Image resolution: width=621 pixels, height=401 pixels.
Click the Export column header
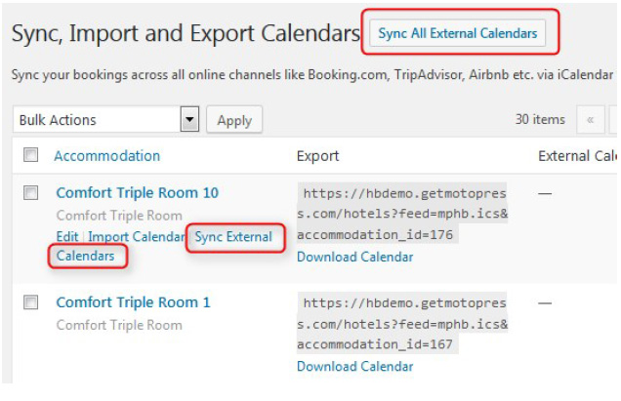pos(317,156)
